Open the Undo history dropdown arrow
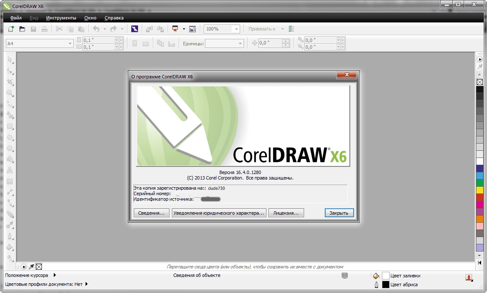The width and height of the screenshot is (487, 293). [105, 29]
